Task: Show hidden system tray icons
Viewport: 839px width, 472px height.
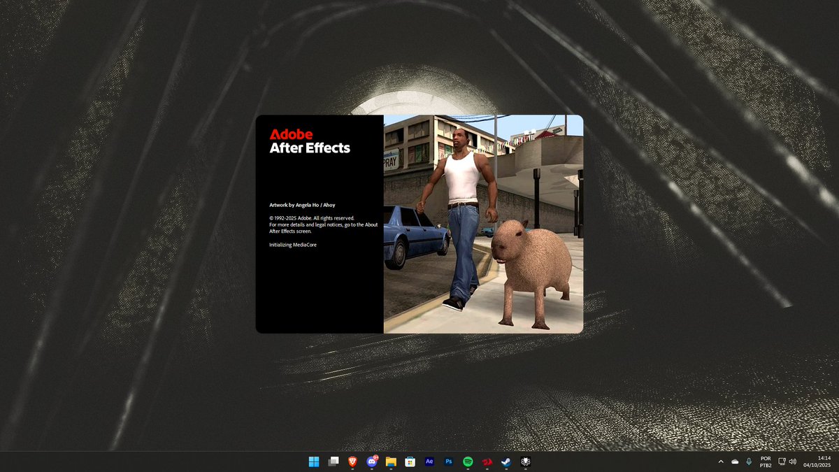Action: pyautogui.click(x=721, y=462)
